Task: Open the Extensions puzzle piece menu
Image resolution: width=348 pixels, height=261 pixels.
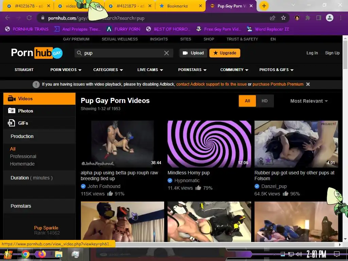Action: (x=308, y=18)
